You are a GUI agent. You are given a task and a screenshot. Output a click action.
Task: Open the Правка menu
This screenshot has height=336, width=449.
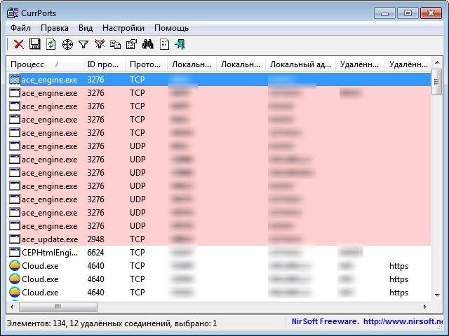pyautogui.click(x=55, y=28)
